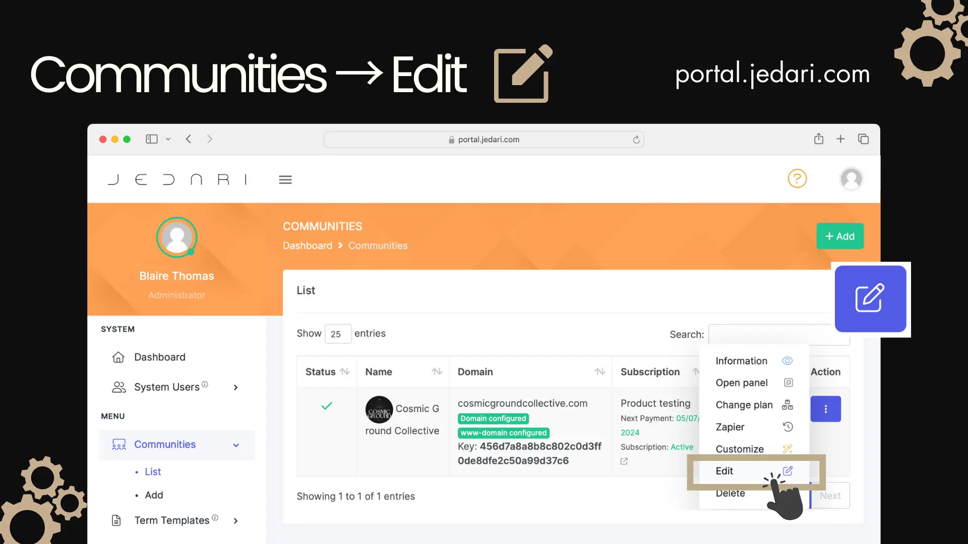Click the Delete option in action menu
The image size is (968, 544).
click(730, 492)
